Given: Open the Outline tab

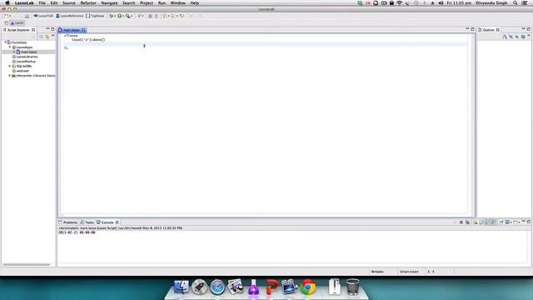Looking at the screenshot, I should [x=489, y=30].
